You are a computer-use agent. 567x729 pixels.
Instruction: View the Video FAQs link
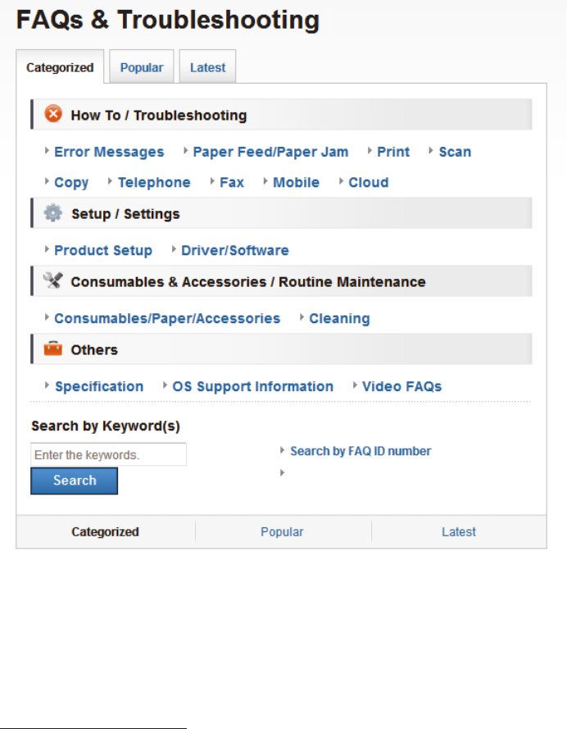[401, 386]
